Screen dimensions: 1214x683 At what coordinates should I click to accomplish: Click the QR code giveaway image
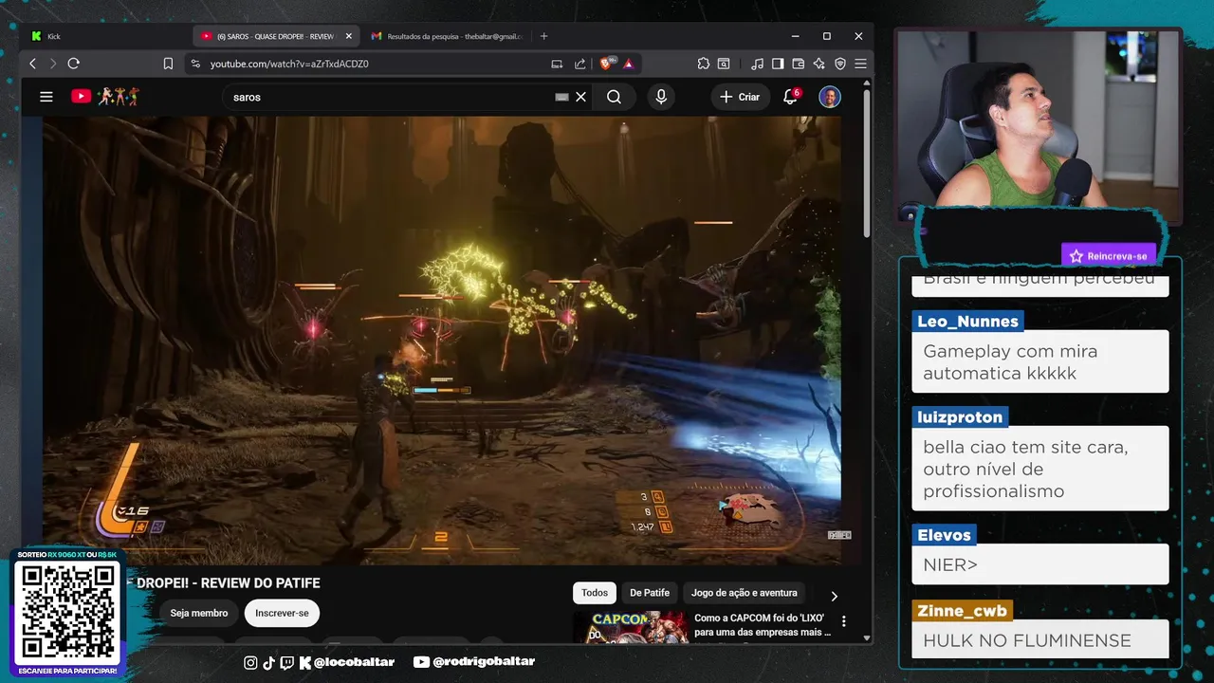click(67, 612)
